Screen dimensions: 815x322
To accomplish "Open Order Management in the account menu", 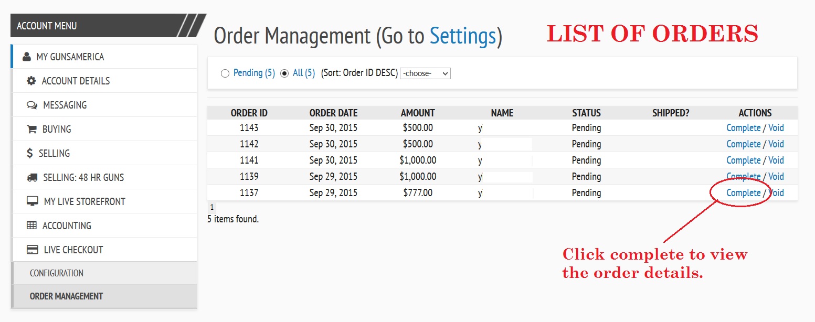I will pyautogui.click(x=66, y=296).
